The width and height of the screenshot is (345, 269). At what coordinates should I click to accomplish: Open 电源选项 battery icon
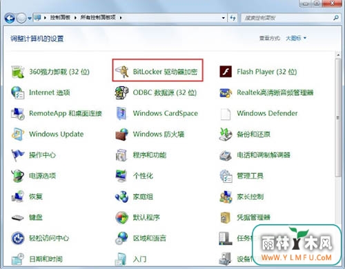click(x=17, y=176)
